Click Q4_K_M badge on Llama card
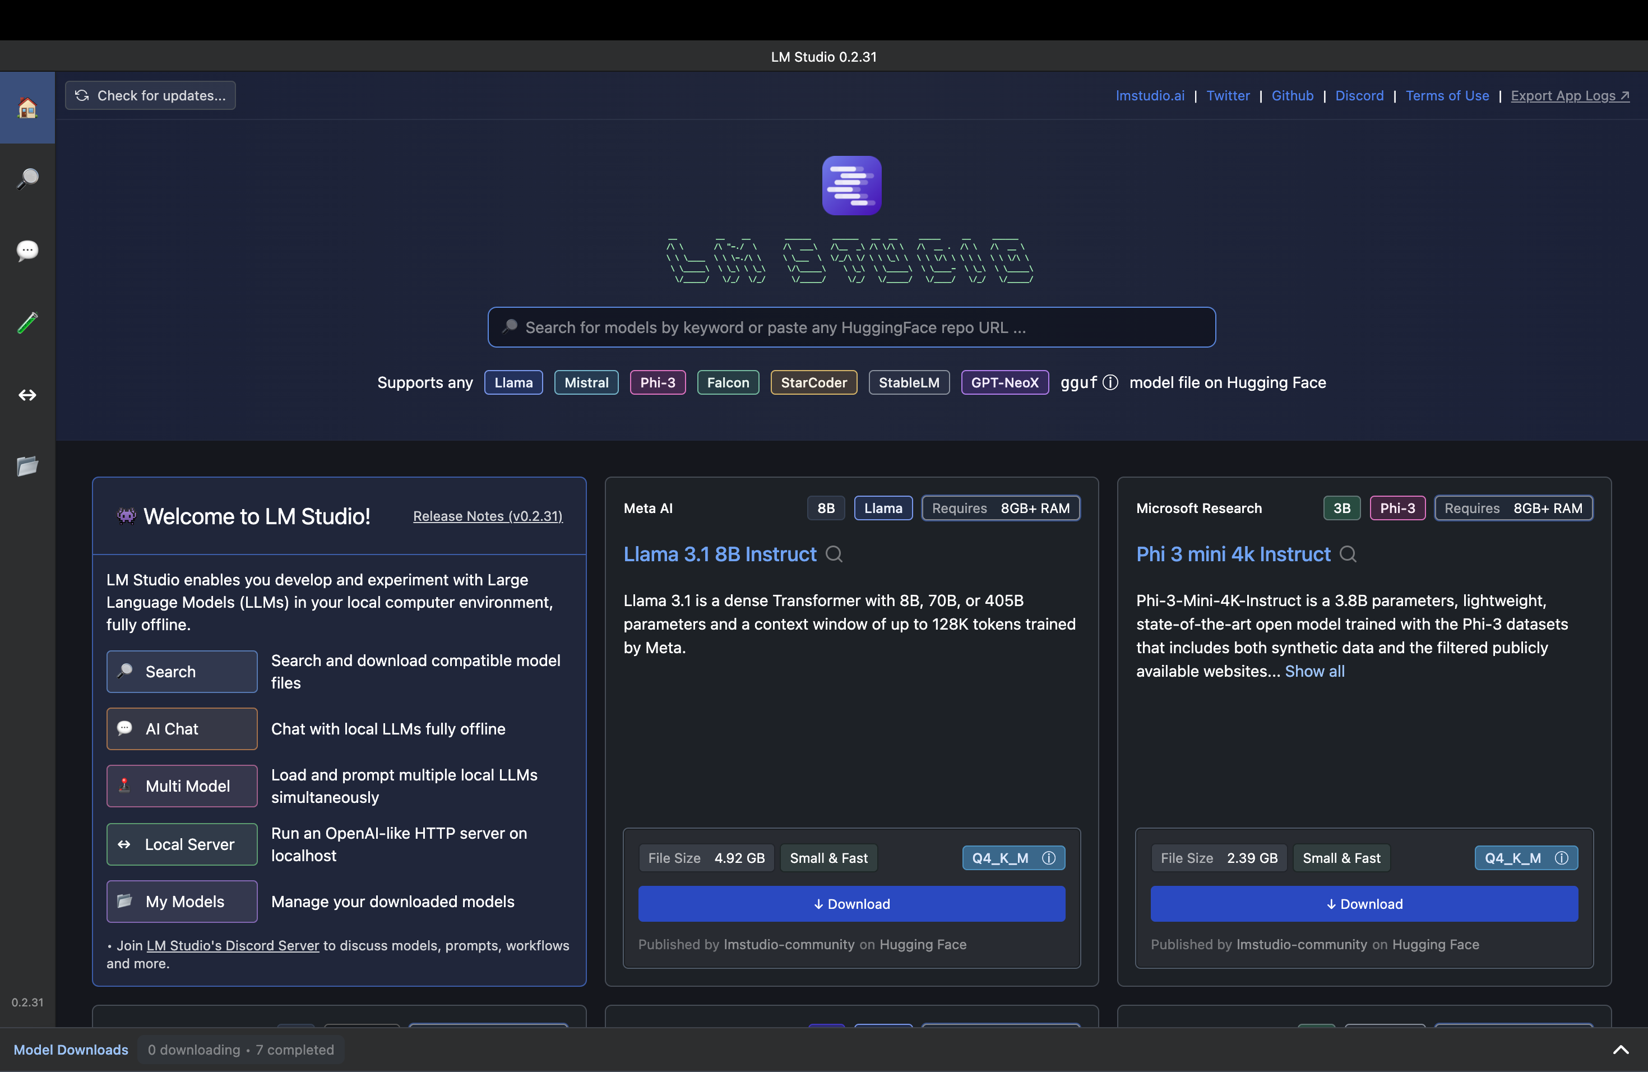The width and height of the screenshot is (1648, 1072). pos(1013,858)
